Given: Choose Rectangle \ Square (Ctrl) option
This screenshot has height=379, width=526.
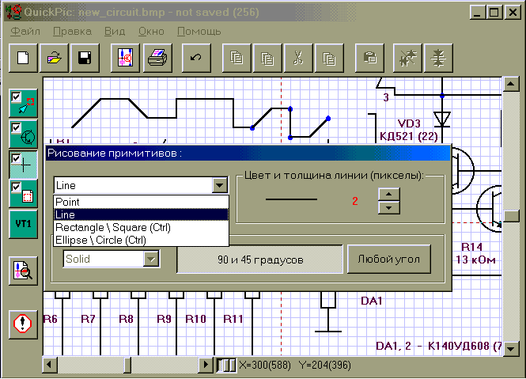Looking at the screenshot, I should 142,227.
